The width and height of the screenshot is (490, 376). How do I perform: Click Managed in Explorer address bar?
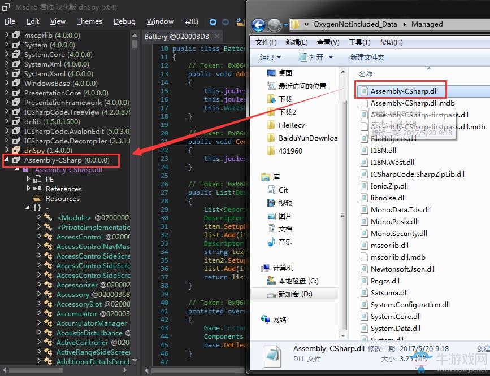tap(427, 24)
